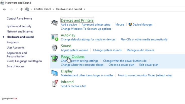
Task: Click Send or receive a file
Action: tap(73, 86)
